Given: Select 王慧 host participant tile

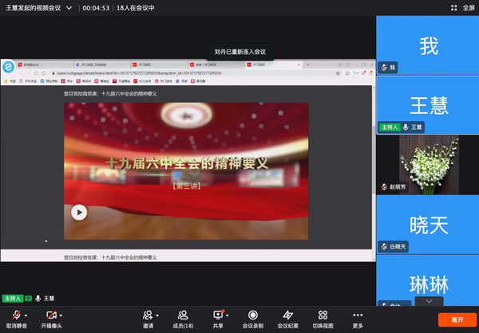Looking at the screenshot, I should pyautogui.click(x=428, y=104).
